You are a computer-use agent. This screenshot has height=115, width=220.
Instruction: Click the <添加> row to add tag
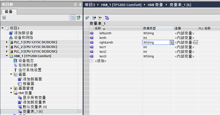pos(100,61)
